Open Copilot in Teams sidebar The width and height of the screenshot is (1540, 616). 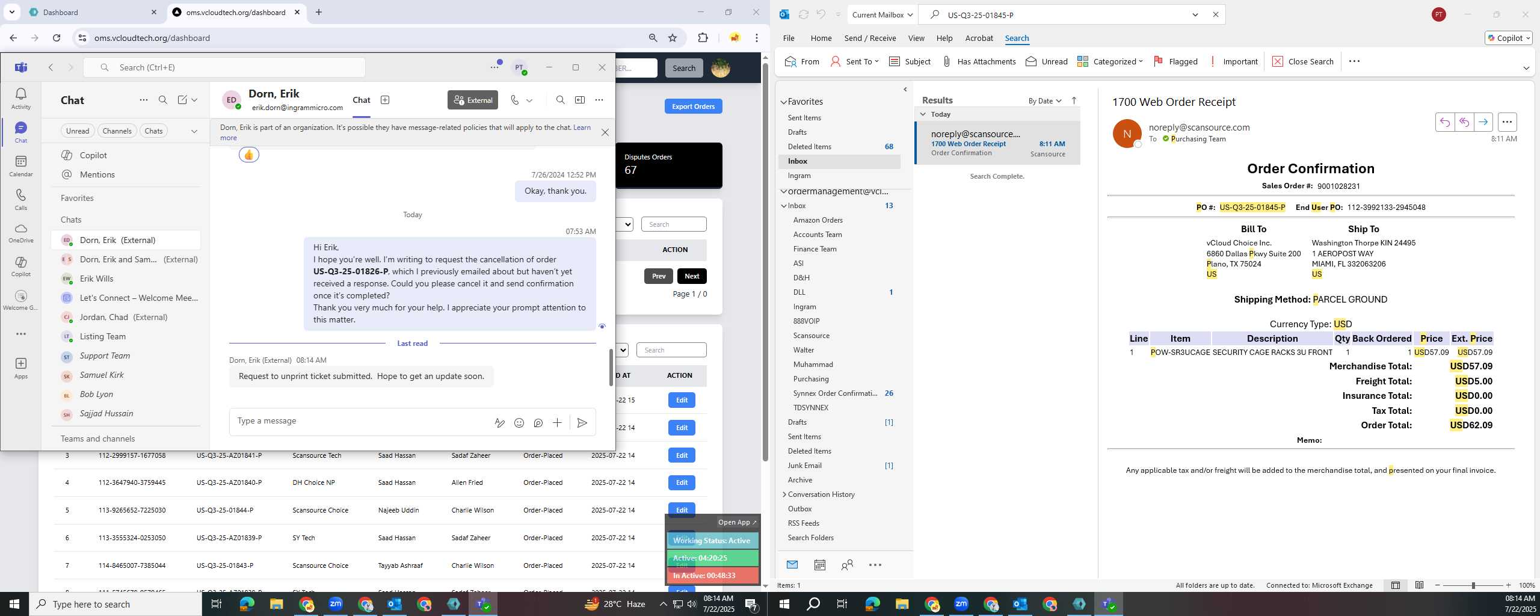20,266
